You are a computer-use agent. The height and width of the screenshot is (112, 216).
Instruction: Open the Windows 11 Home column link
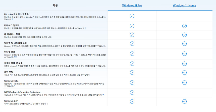tap(184, 5)
